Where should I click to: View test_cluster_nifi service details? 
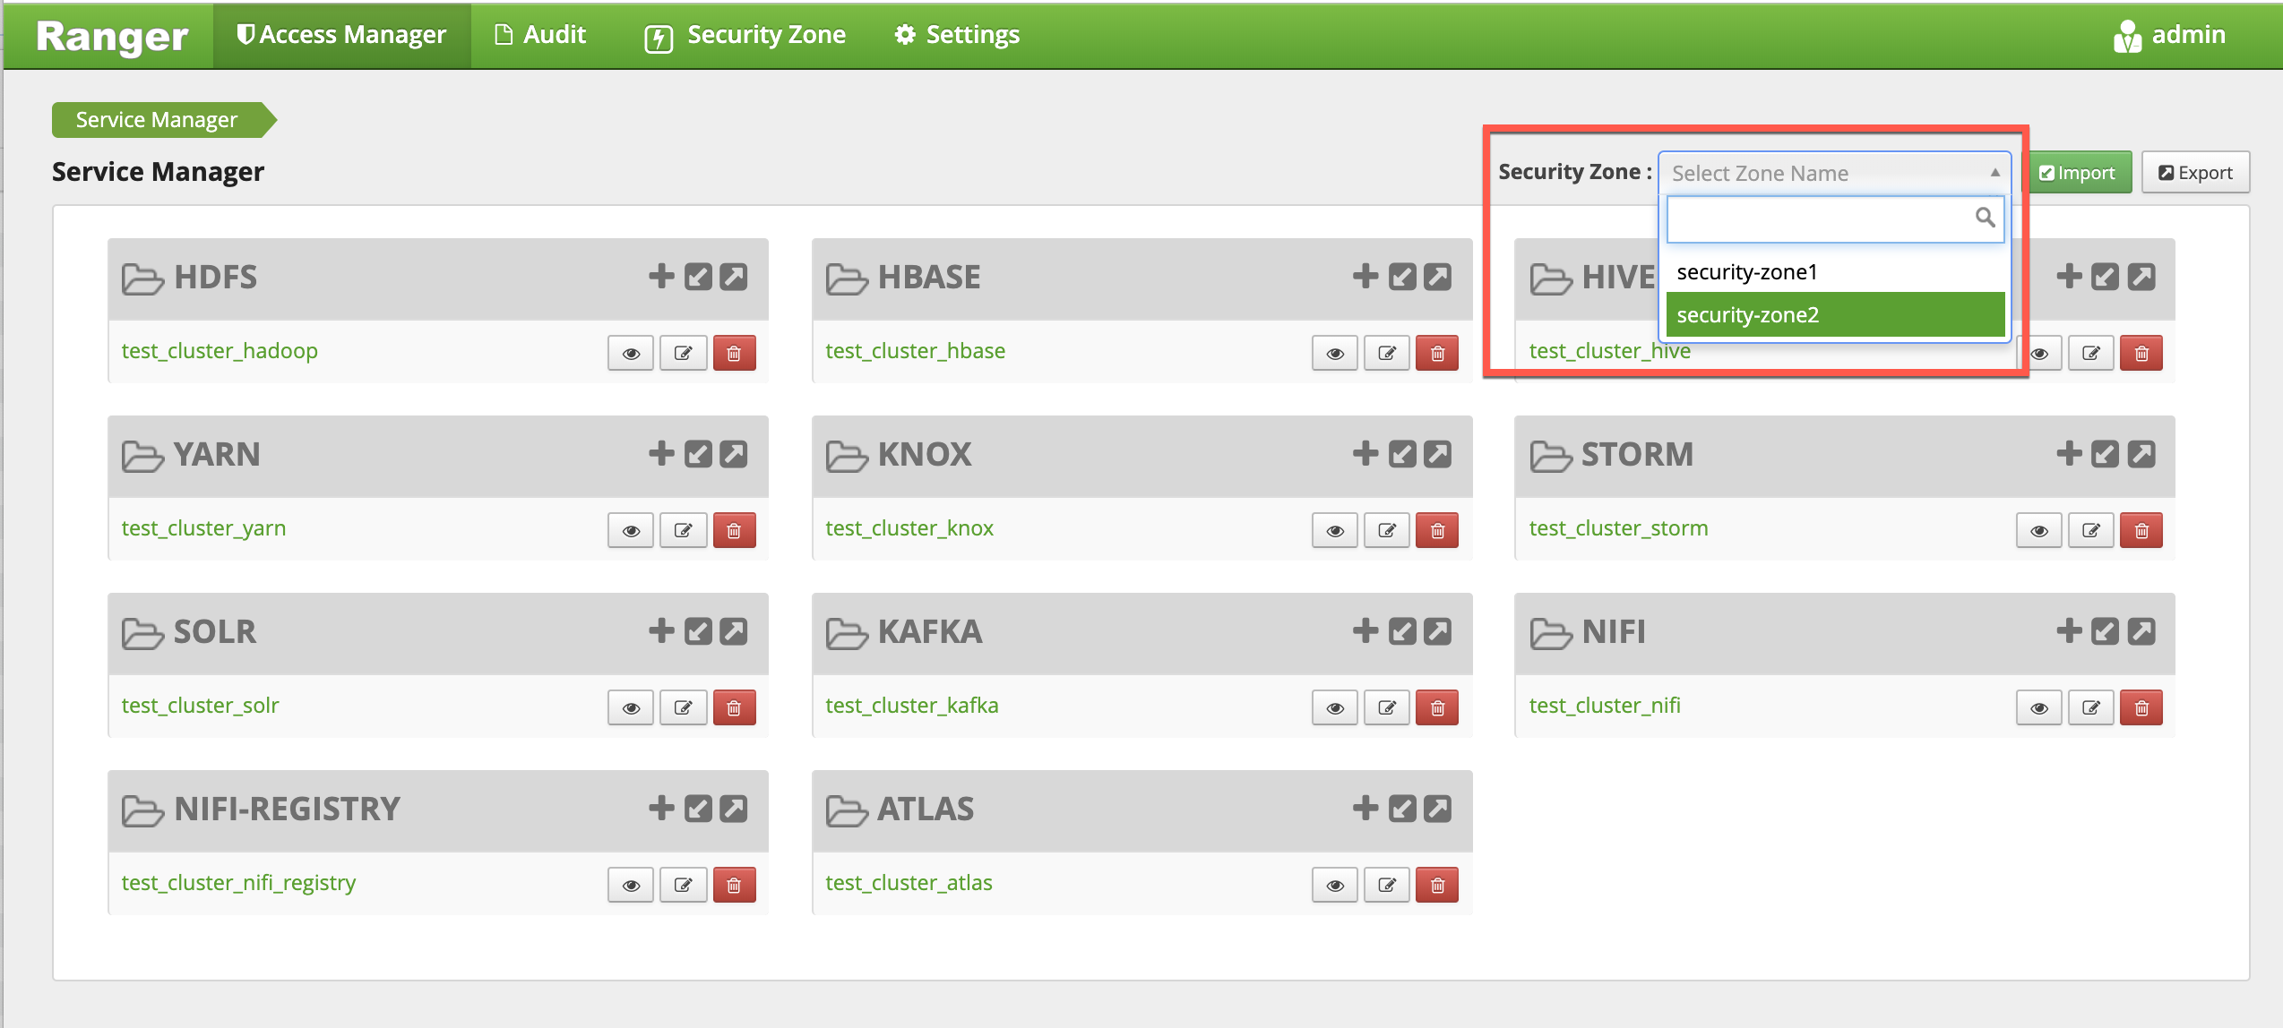(x=2039, y=707)
